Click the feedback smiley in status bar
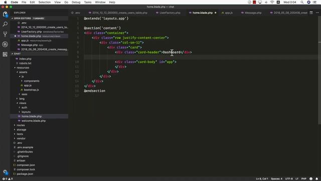The image size is (321, 181). 311,179
